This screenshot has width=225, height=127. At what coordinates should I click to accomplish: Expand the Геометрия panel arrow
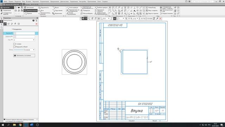[x=64, y=16]
